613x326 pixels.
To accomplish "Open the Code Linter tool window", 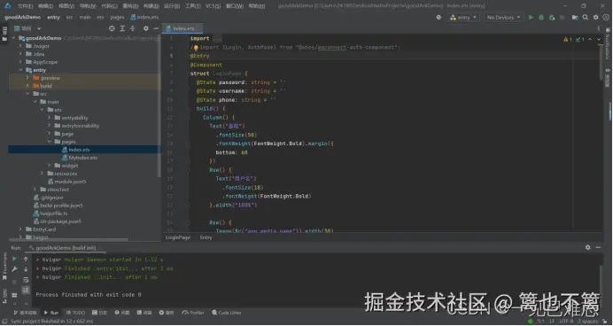I will click(x=227, y=313).
